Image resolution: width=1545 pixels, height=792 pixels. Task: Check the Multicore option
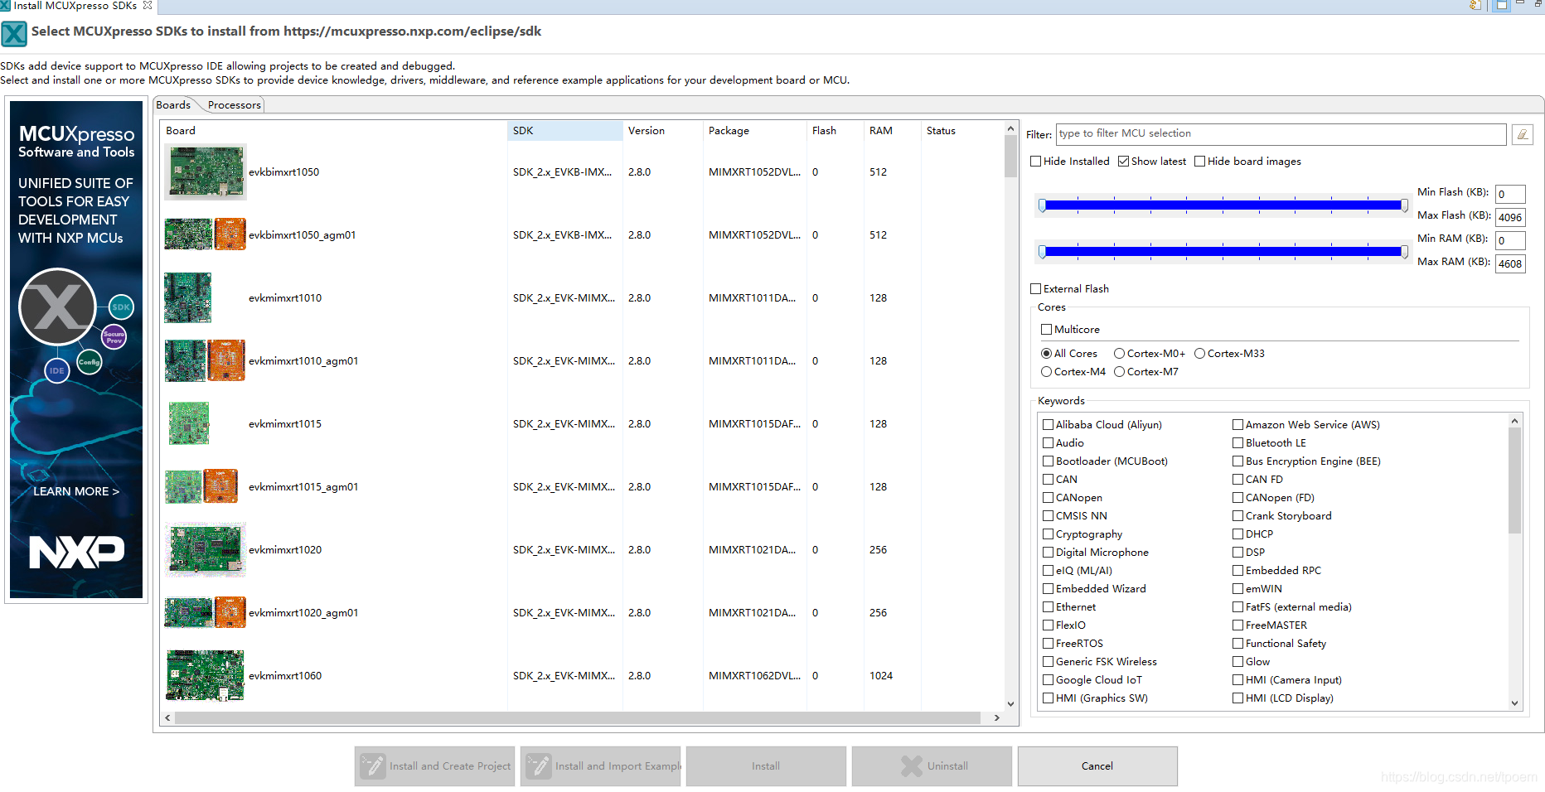[x=1046, y=330]
